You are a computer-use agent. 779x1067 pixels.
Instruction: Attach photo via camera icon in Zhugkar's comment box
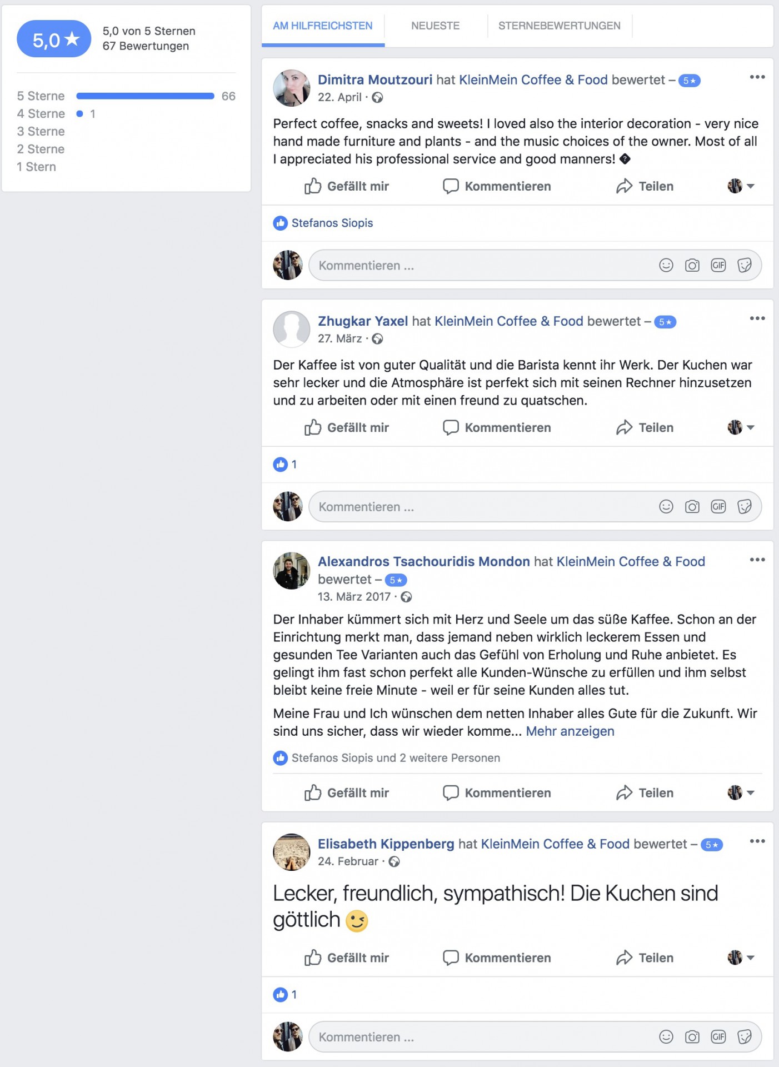point(692,507)
